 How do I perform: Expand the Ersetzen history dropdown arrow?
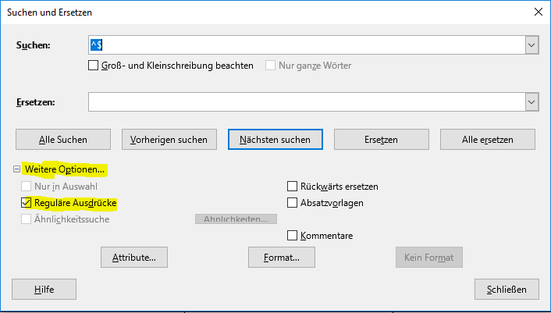click(531, 102)
